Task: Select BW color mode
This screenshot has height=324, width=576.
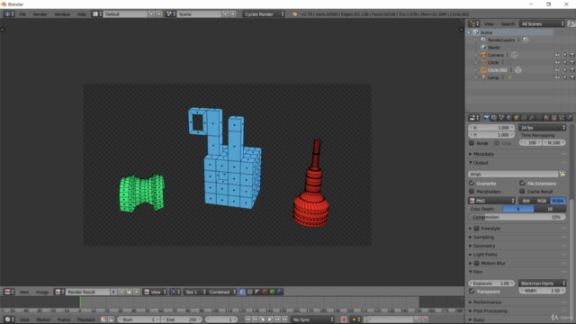Action: (526, 201)
